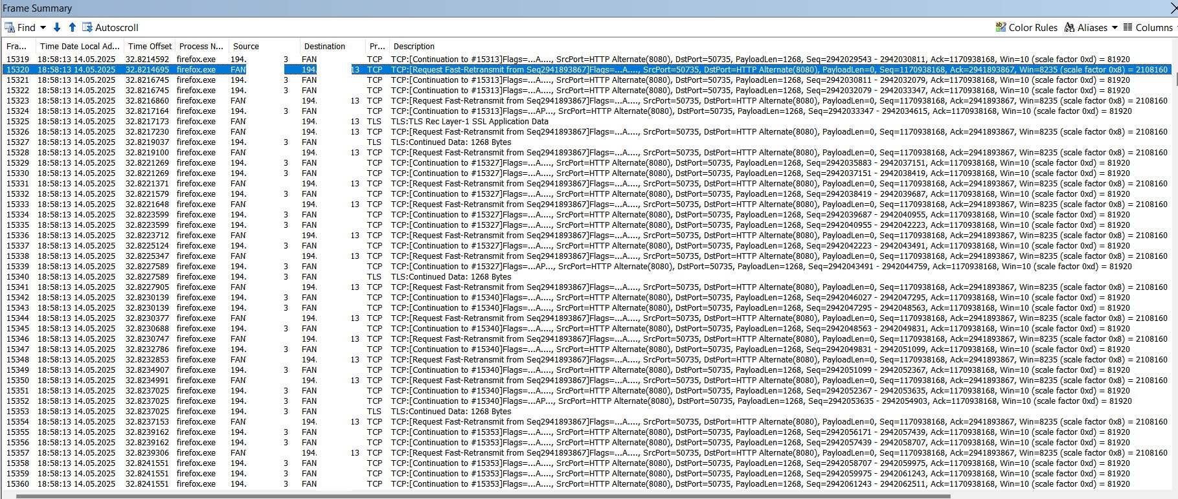The image size is (1178, 499).
Task: Click time offset 32.8221648
Action: 147,205
